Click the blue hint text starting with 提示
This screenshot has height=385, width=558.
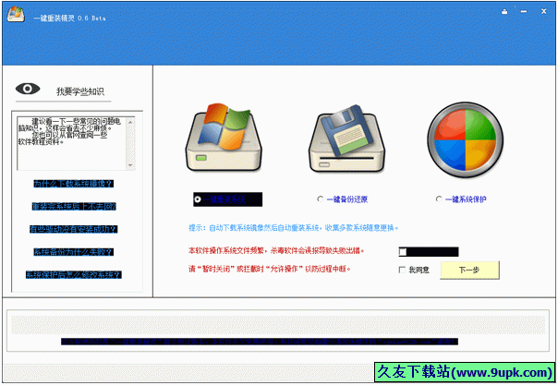coord(293,228)
